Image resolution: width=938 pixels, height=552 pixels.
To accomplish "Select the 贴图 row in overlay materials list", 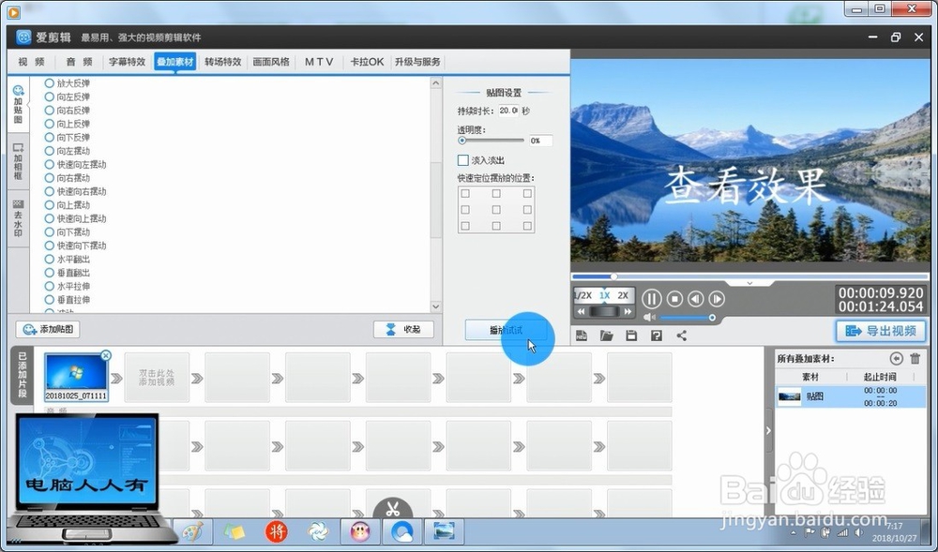I will tap(851, 396).
